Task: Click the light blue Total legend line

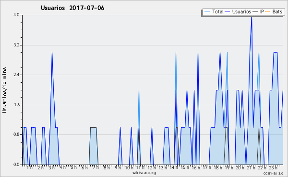Action: (x=207, y=12)
